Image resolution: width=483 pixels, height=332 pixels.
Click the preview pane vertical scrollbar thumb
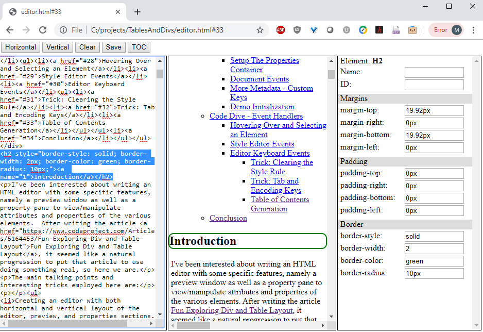(331, 75)
